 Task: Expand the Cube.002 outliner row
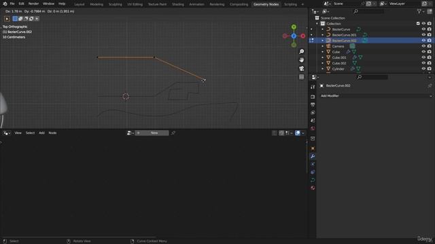323,63
